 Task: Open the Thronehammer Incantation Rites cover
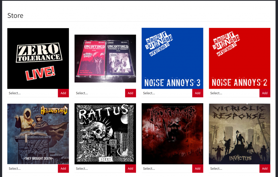coord(172,134)
